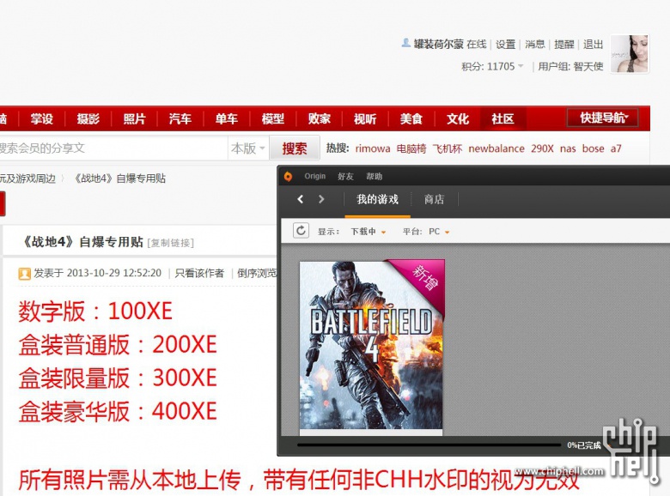The height and width of the screenshot is (496, 670).
Task: Go back with Origin's left arrow
Action: [301, 199]
